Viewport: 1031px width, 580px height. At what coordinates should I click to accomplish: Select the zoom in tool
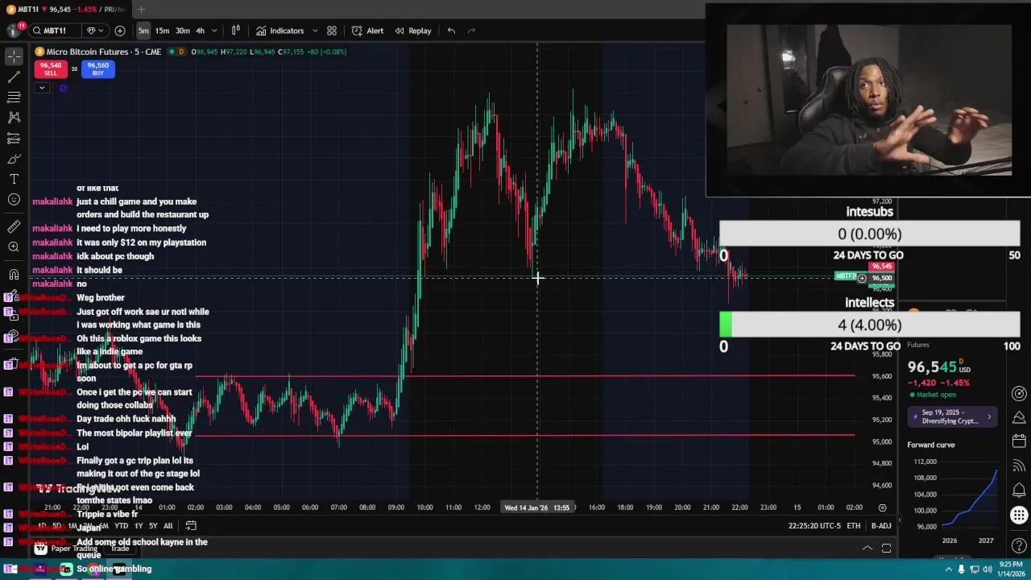click(x=14, y=247)
